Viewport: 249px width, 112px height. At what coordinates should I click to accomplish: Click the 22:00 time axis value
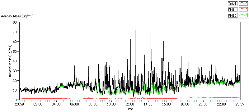click(x=222, y=104)
